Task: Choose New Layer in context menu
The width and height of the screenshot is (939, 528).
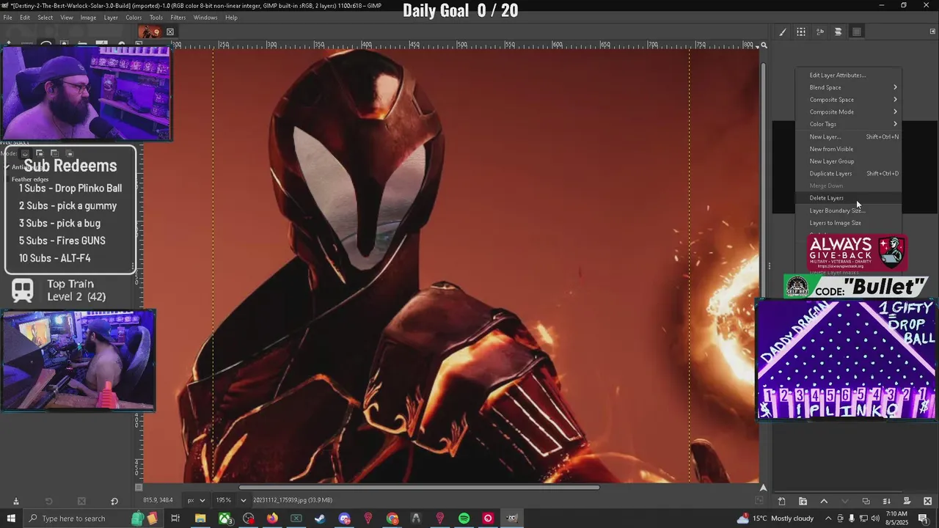Action: tap(849, 136)
